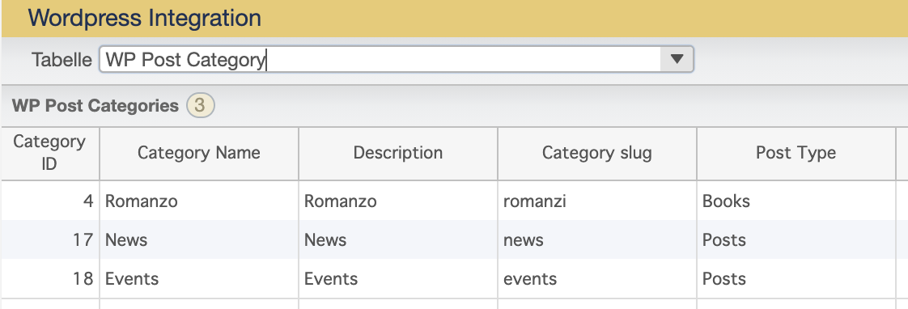908x309 pixels.
Task: Select the Events Category Name cell
Action: [199, 278]
